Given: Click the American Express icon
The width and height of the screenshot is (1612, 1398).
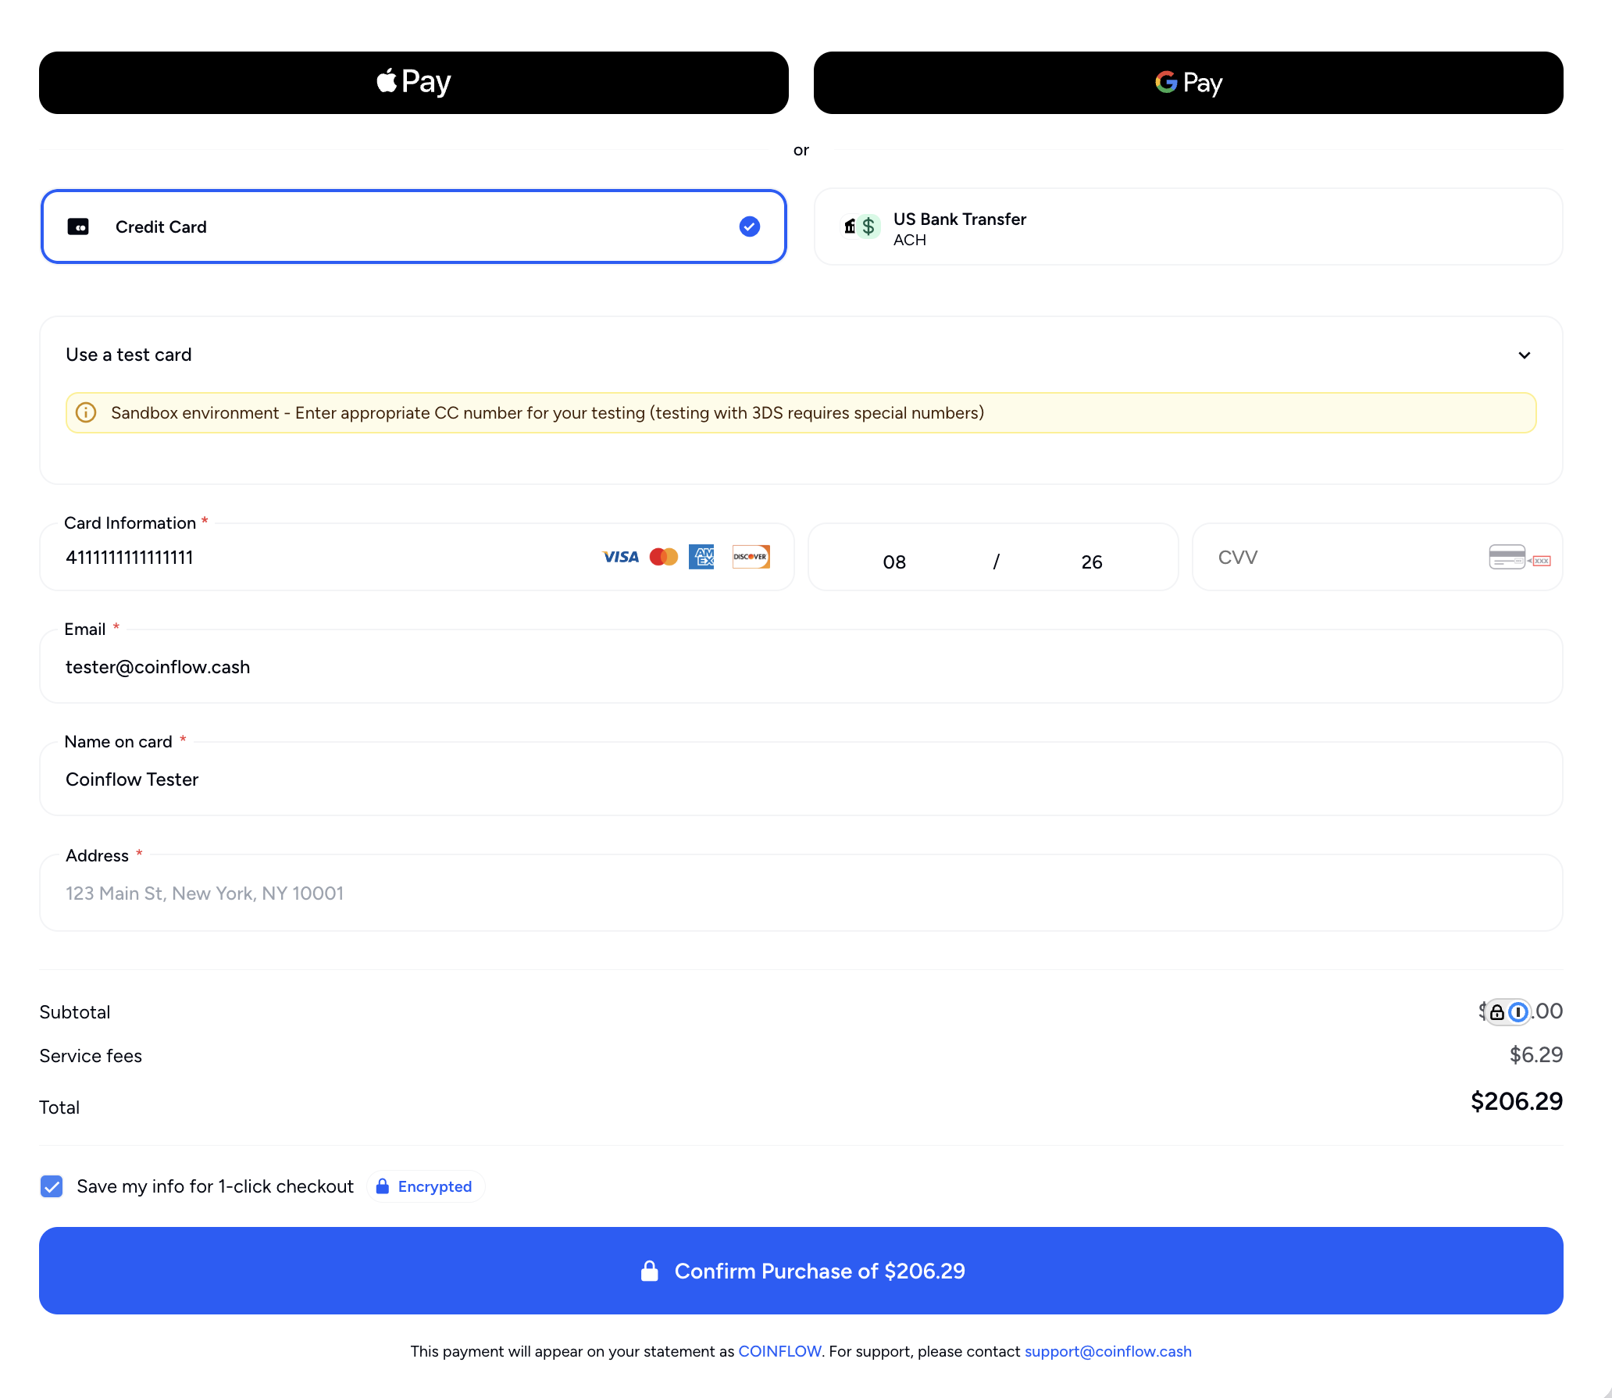Looking at the screenshot, I should 701,557.
